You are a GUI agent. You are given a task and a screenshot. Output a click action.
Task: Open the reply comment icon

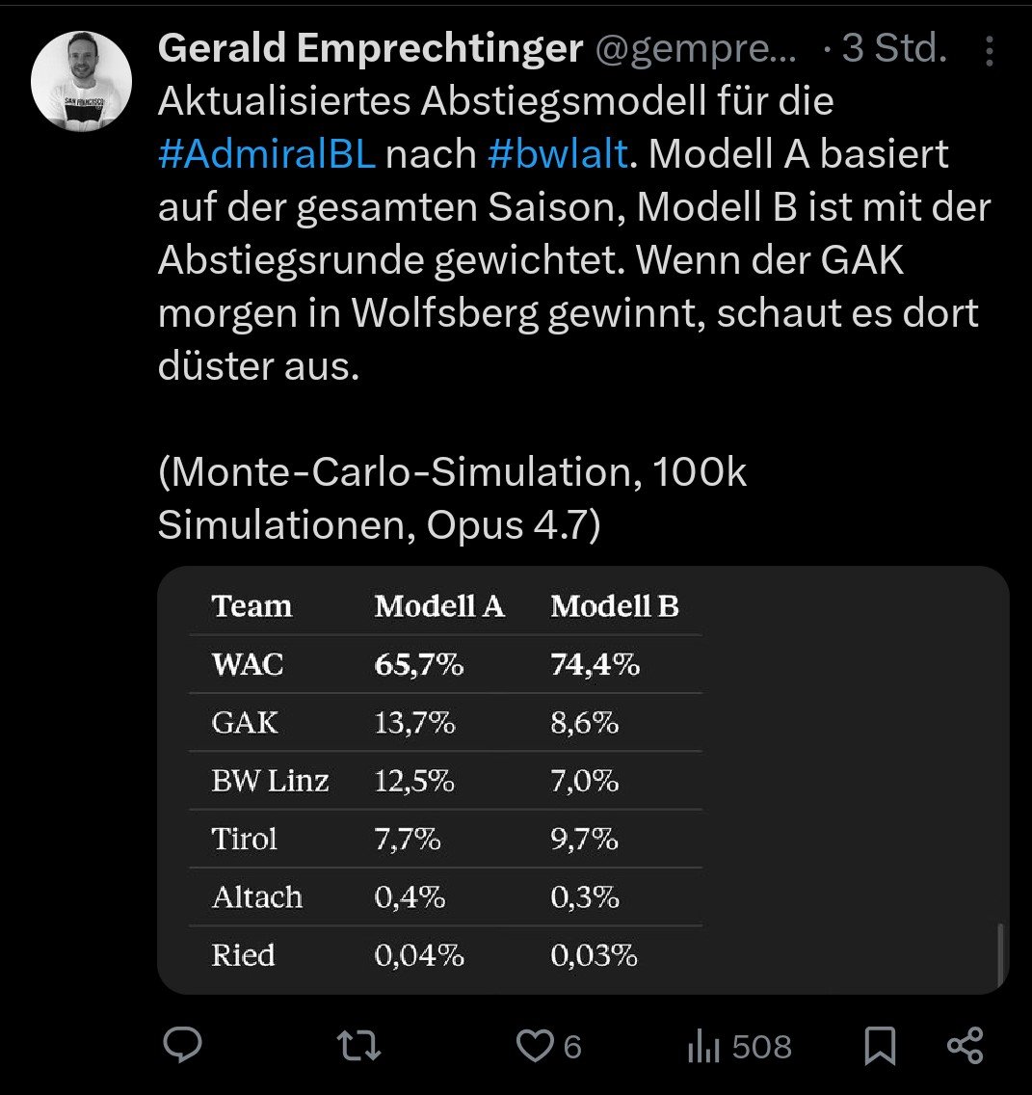pos(180,1046)
